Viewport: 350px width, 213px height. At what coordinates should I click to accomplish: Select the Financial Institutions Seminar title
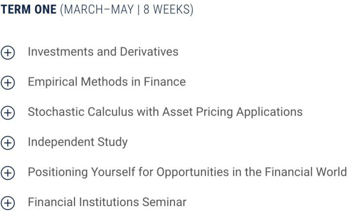click(106, 202)
